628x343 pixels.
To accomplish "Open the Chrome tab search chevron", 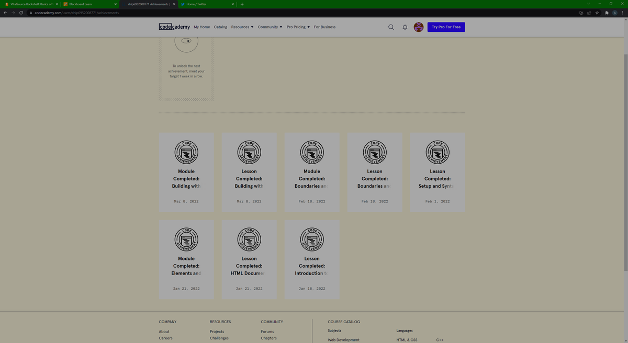I will (x=588, y=4).
